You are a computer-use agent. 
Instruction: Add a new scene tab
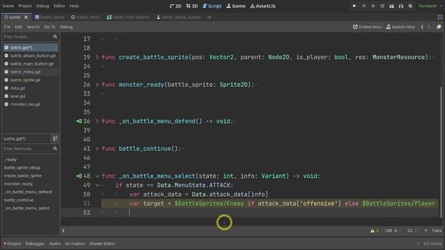[x=209, y=17]
